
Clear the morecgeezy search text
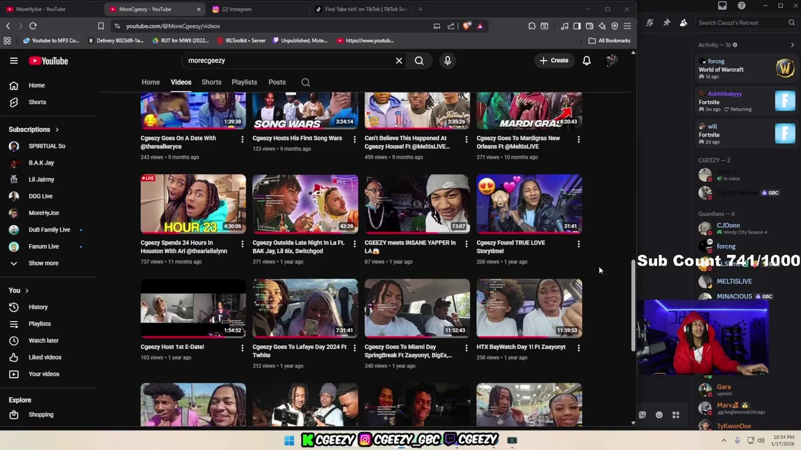click(399, 61)
